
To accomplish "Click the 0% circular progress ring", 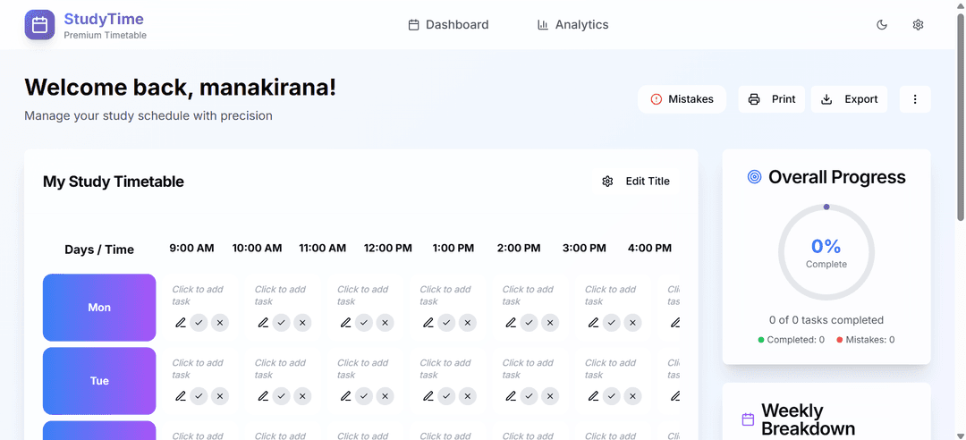I will click(x=826, y=253).
